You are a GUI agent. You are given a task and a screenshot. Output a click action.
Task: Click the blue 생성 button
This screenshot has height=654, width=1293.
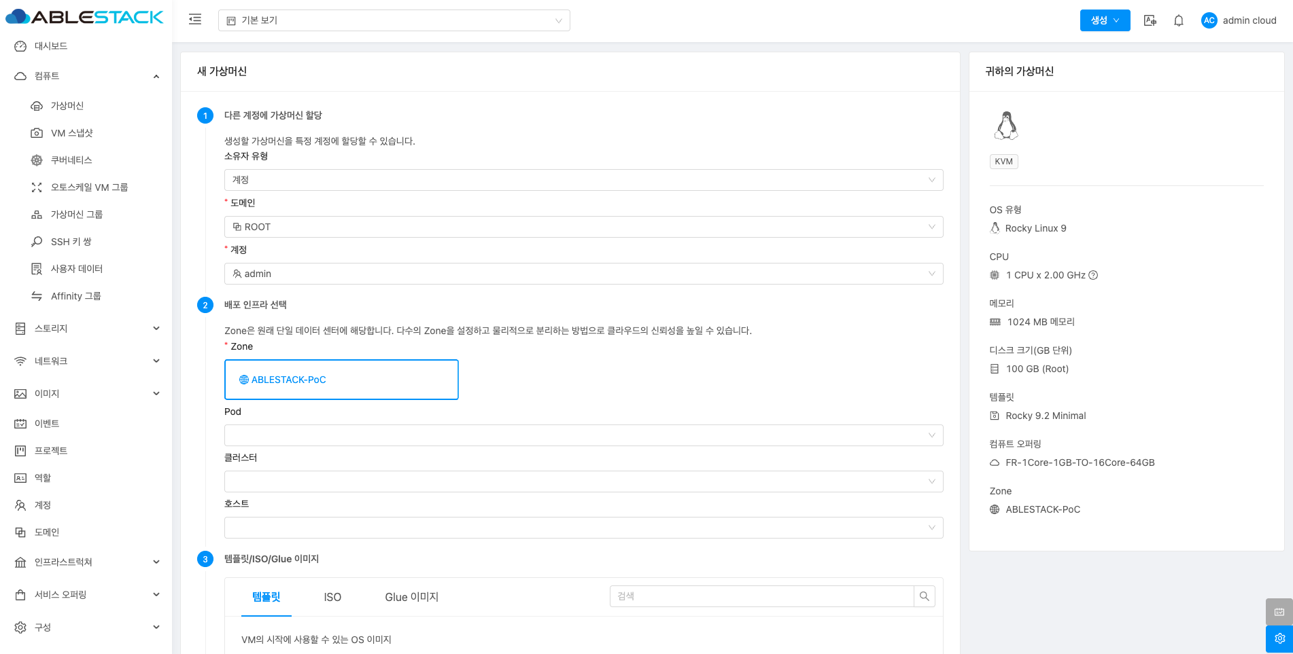point(1105,20)
